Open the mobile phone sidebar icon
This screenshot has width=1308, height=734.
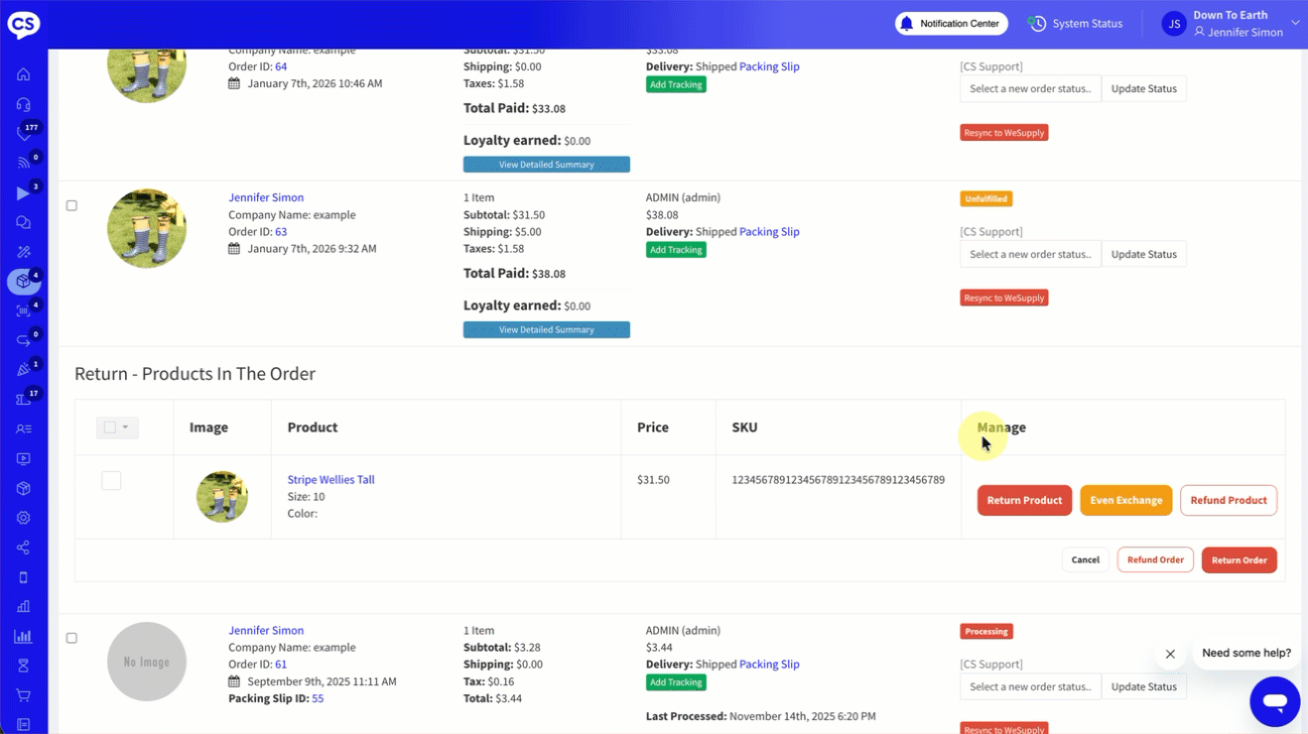tap(23, 577)
